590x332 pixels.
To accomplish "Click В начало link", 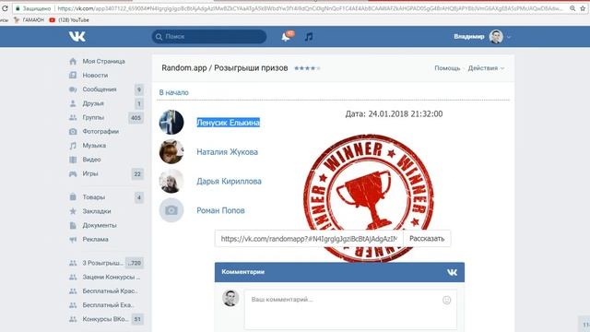I will pos(174,92).
